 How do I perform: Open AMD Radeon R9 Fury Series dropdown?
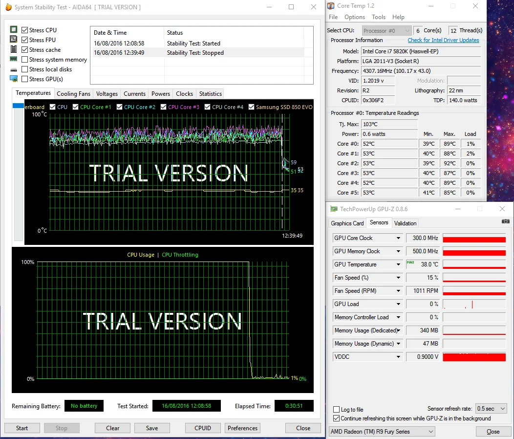click(x=382, y=432)
